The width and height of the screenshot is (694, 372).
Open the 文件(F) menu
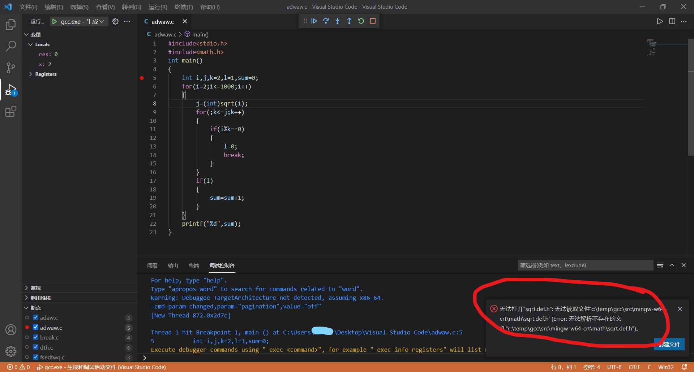pos(28,7)
